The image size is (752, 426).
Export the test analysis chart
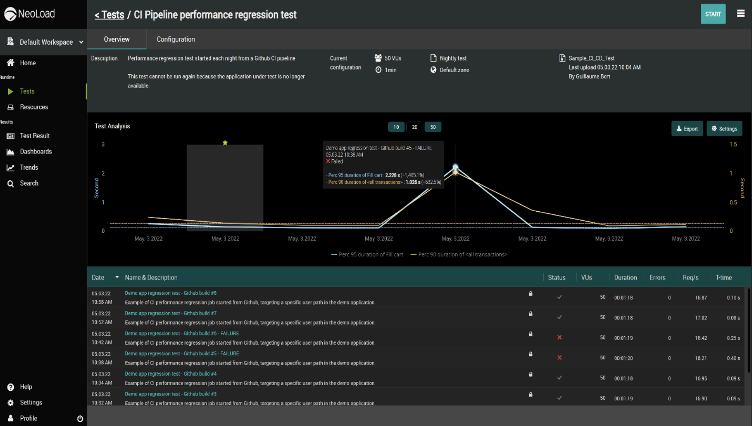[x=687, y=128]
